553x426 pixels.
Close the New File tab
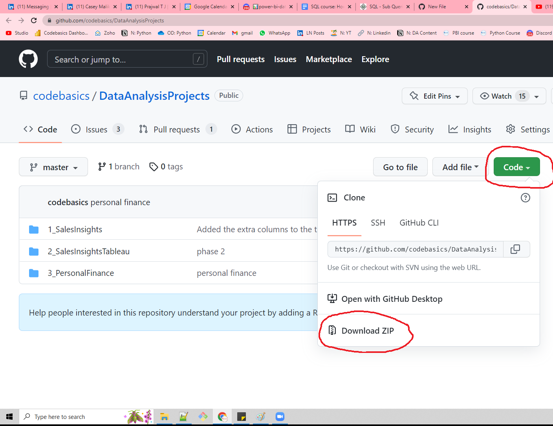466,7
